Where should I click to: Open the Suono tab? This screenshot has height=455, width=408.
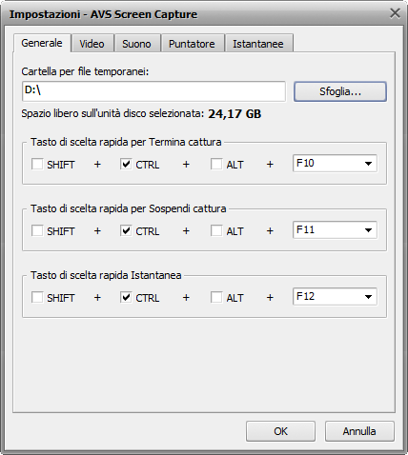(136, 44)
